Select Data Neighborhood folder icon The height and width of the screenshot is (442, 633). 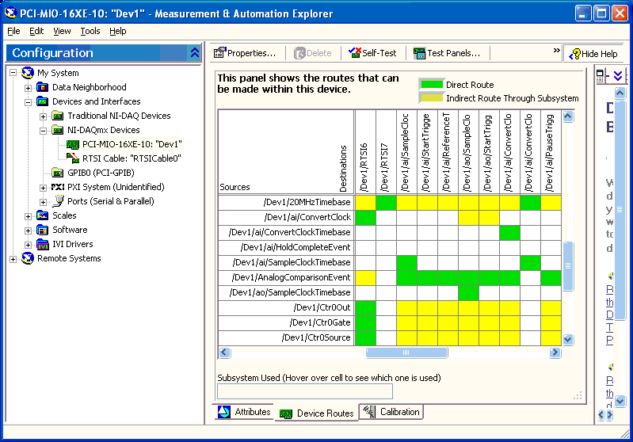click(43, 87)
